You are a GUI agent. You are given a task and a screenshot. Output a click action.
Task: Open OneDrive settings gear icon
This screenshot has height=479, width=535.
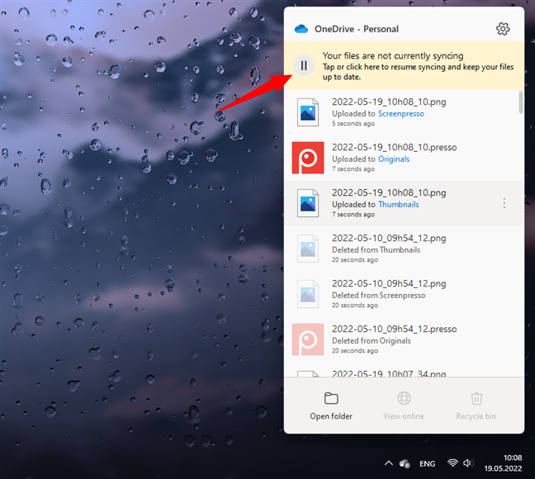(503, 29)
